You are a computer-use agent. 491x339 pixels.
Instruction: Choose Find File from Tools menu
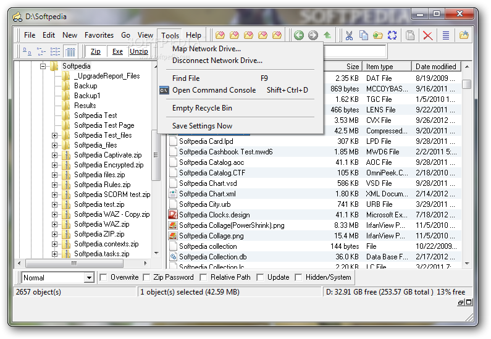[240, 78]
